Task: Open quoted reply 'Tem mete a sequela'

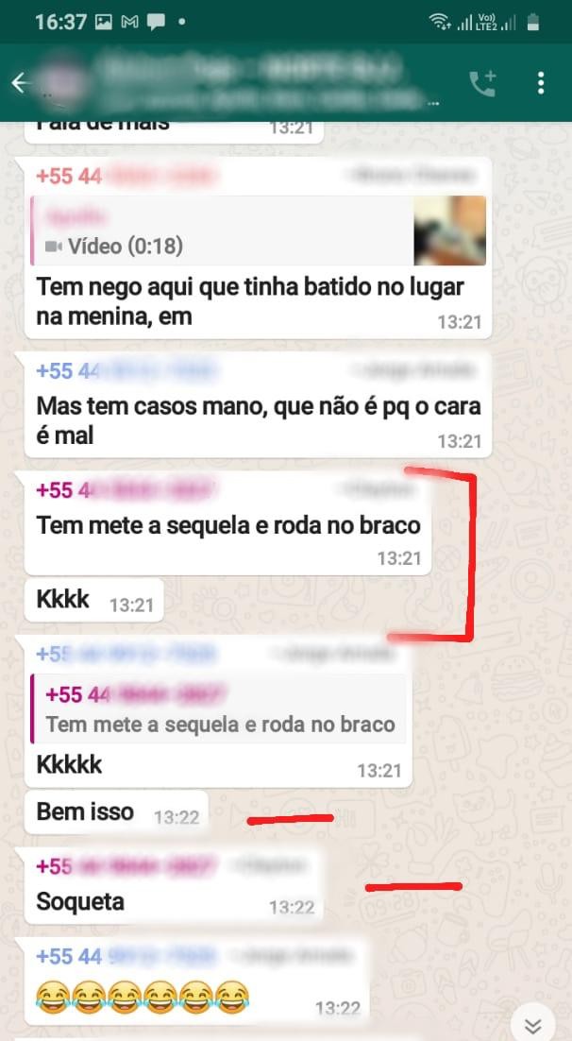Action: 218,708
